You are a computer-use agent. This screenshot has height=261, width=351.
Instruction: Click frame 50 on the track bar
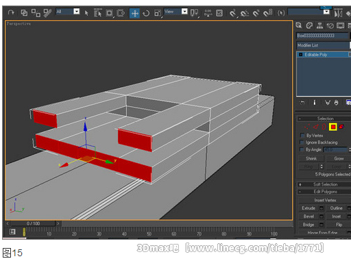[149, 234]
